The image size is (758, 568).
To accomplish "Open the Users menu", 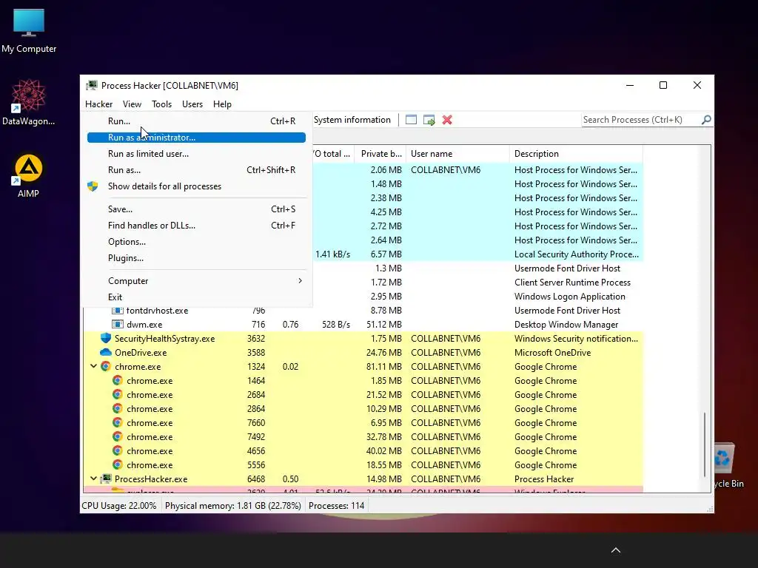I will (x=192, y=104).
